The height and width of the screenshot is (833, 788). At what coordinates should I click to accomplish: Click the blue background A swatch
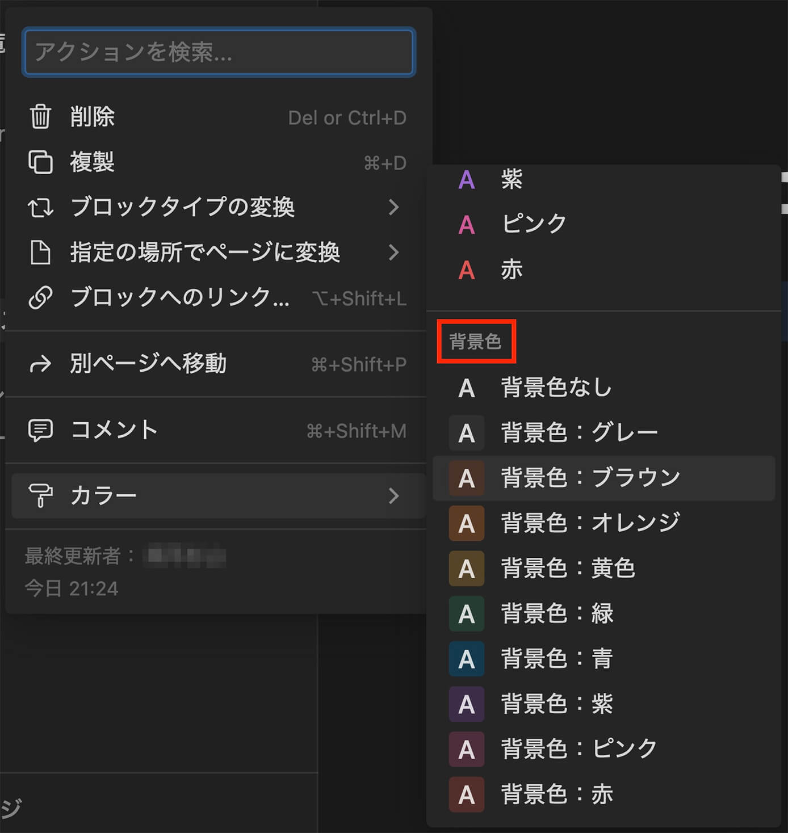[x=467, y=659]
